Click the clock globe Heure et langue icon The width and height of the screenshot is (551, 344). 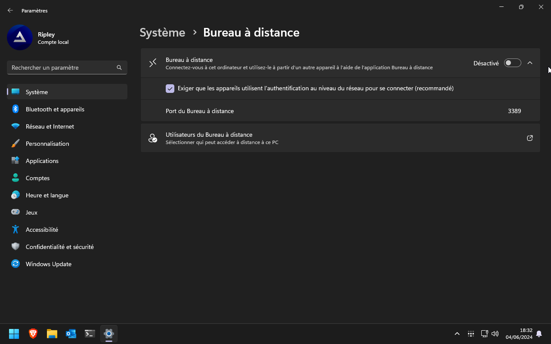coord(15,195)
